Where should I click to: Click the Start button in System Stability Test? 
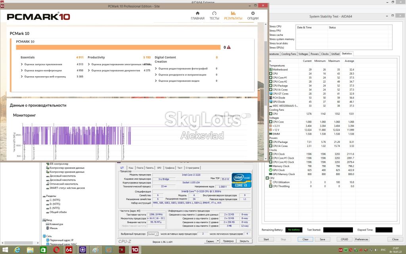point(266,239)
